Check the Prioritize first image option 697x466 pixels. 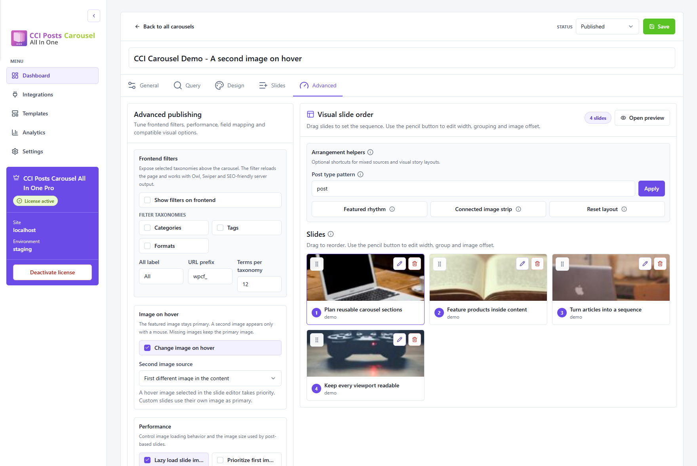tap(220, 460)
